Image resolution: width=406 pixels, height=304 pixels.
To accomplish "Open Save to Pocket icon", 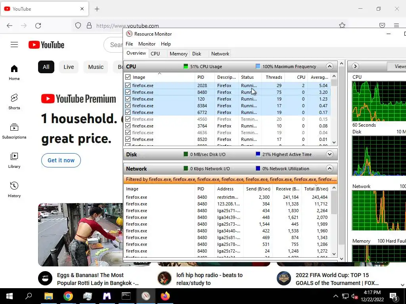I will click(x=382, y=25).
